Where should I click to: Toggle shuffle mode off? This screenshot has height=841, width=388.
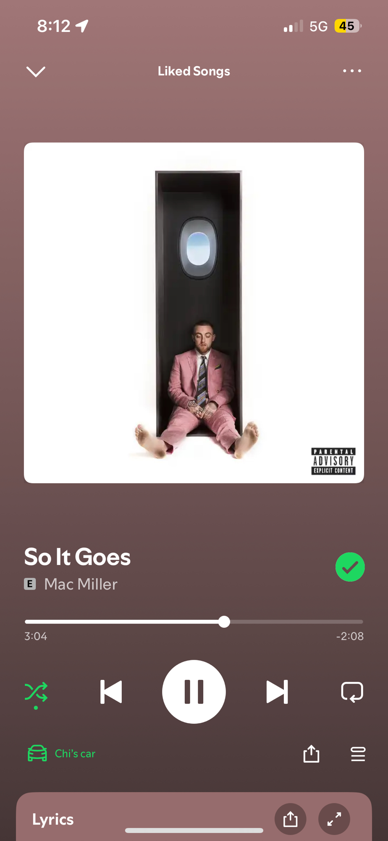(36, 693)
